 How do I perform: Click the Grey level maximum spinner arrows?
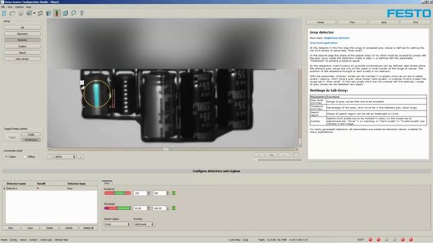(168, 194)
